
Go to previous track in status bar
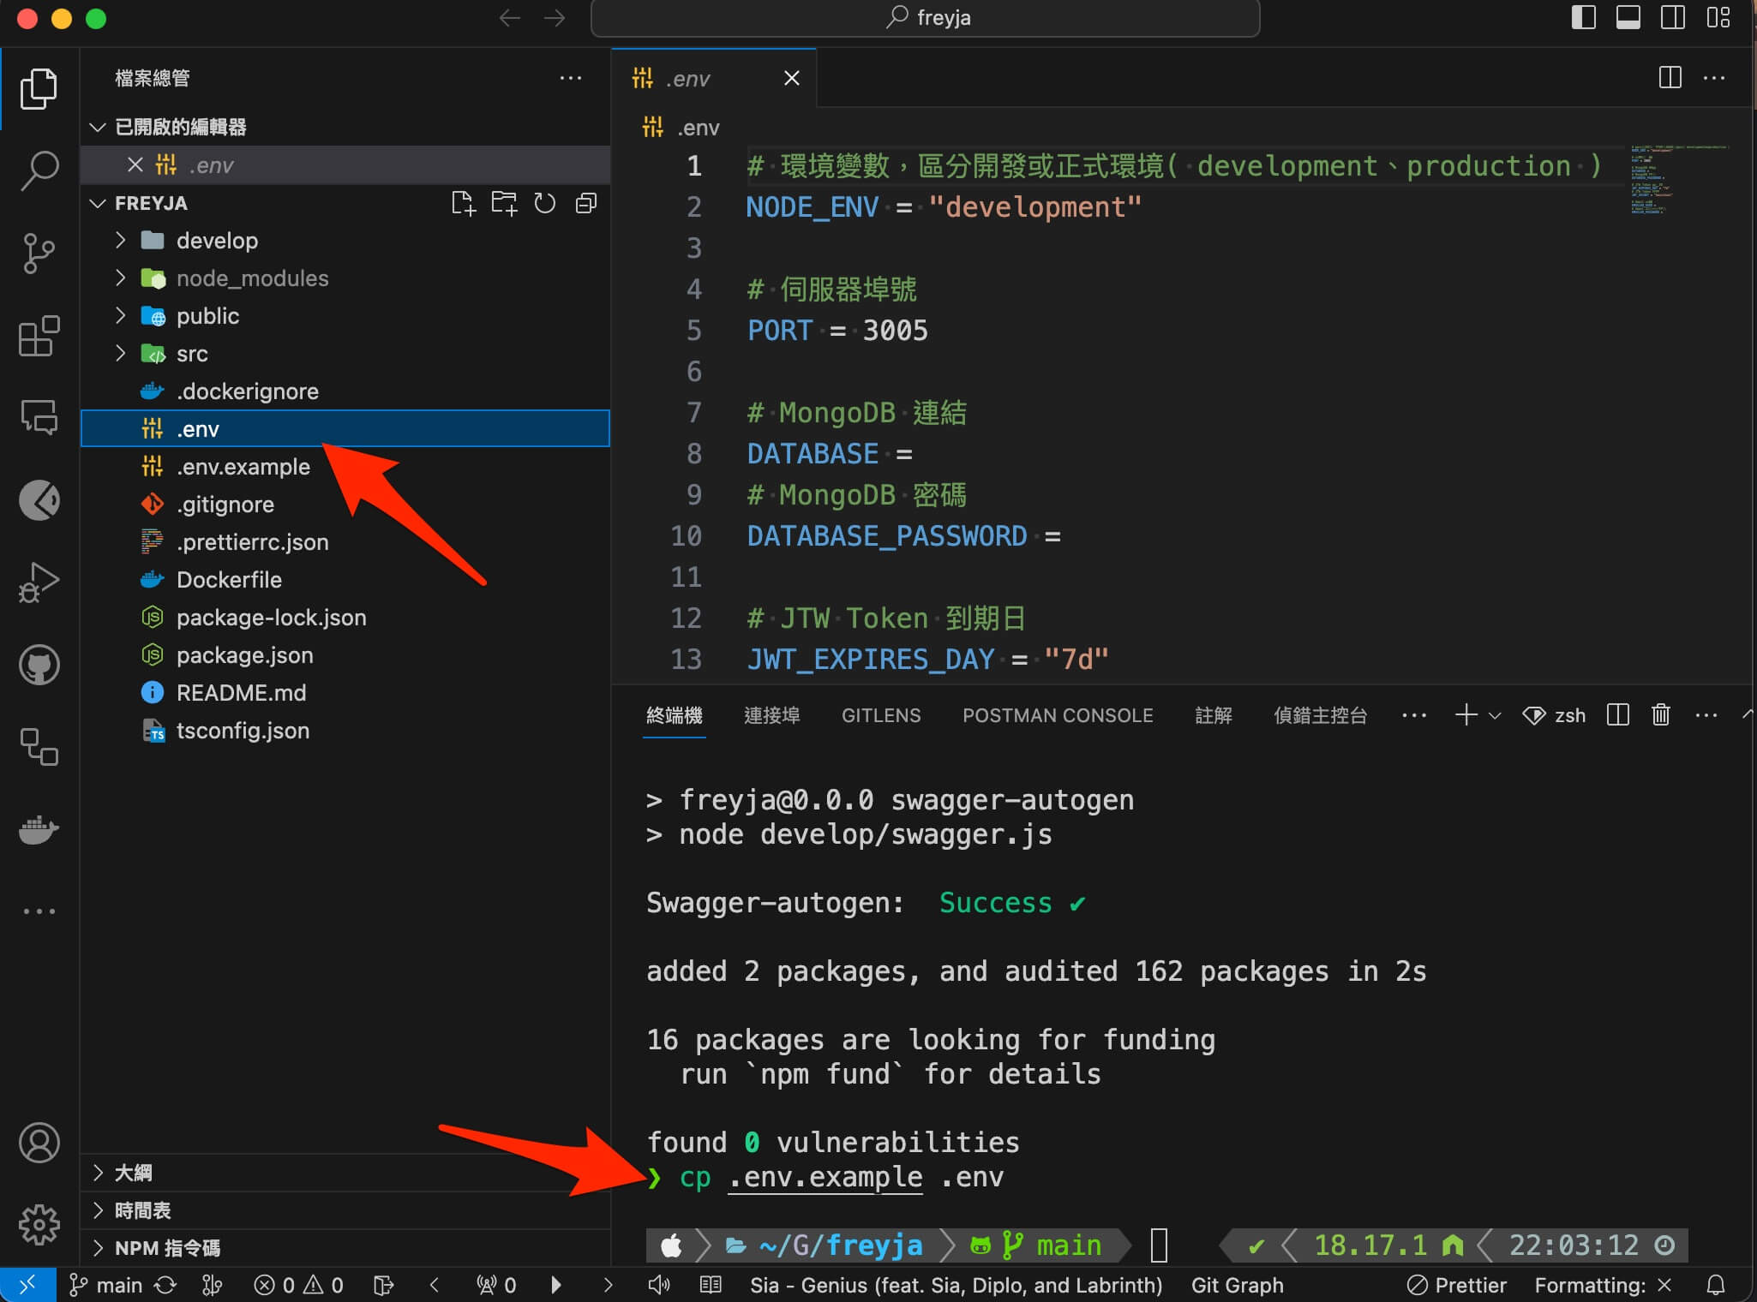point(435,1285)
